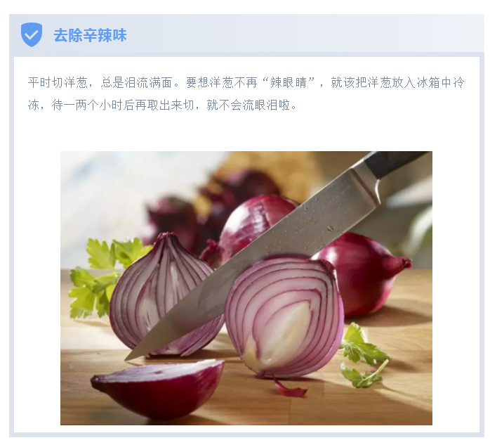The image size is (490, 445).
Task: Click the small onion skin piece on the board
Action: click(x=290, y=388)
